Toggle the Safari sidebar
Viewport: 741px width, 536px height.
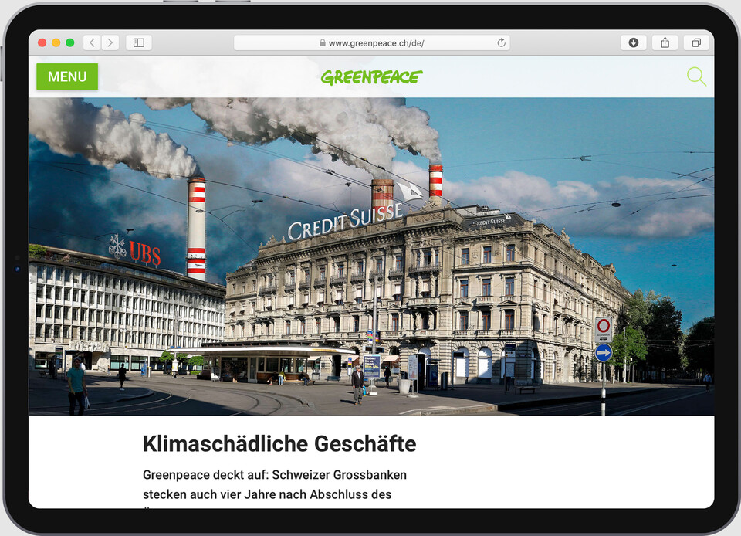coord(138,42)
